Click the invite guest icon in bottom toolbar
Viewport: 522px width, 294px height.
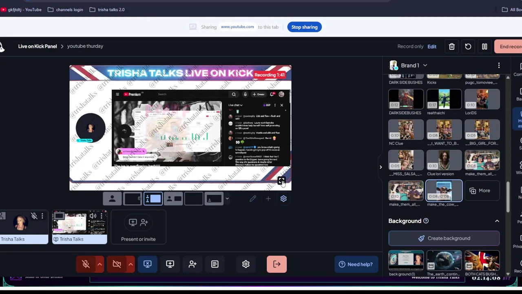pos(192,264)
